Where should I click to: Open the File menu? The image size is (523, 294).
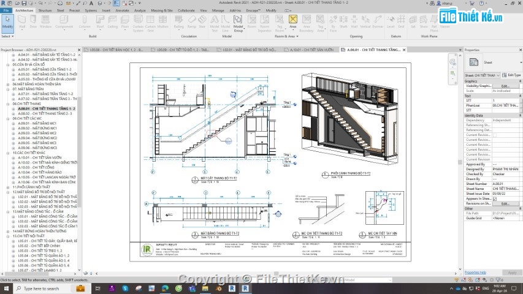coord(6,10)
